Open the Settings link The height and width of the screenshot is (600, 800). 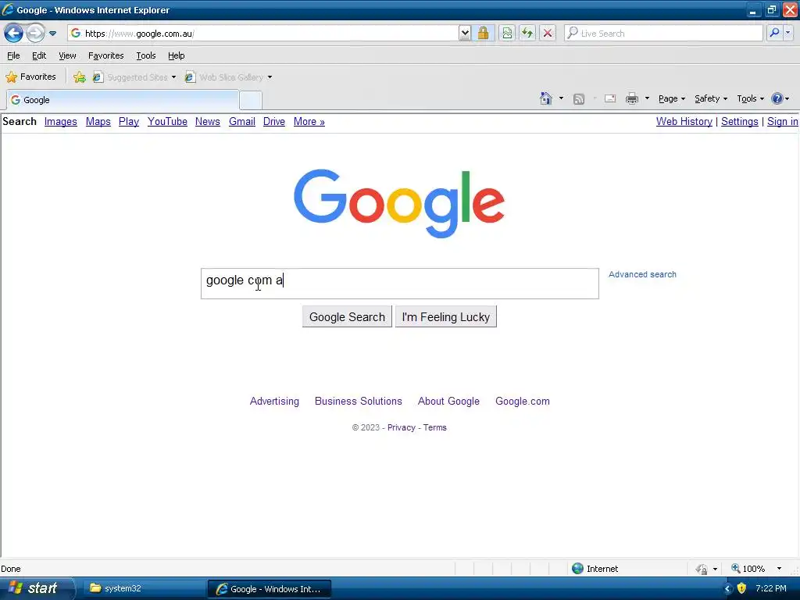(x=739, y=121)
